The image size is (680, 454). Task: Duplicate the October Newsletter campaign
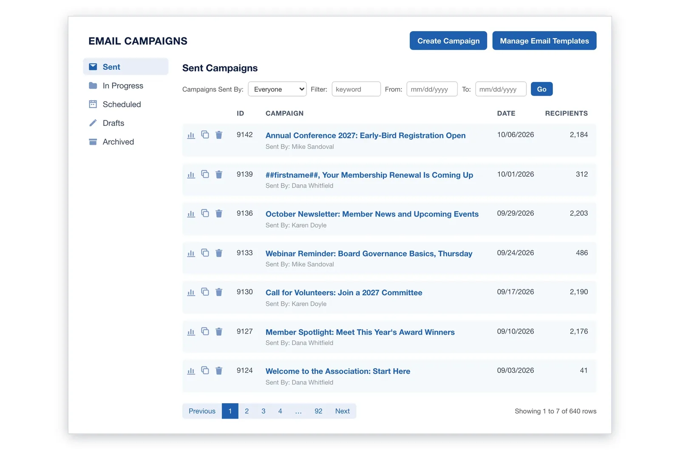(x=205, y=213)
